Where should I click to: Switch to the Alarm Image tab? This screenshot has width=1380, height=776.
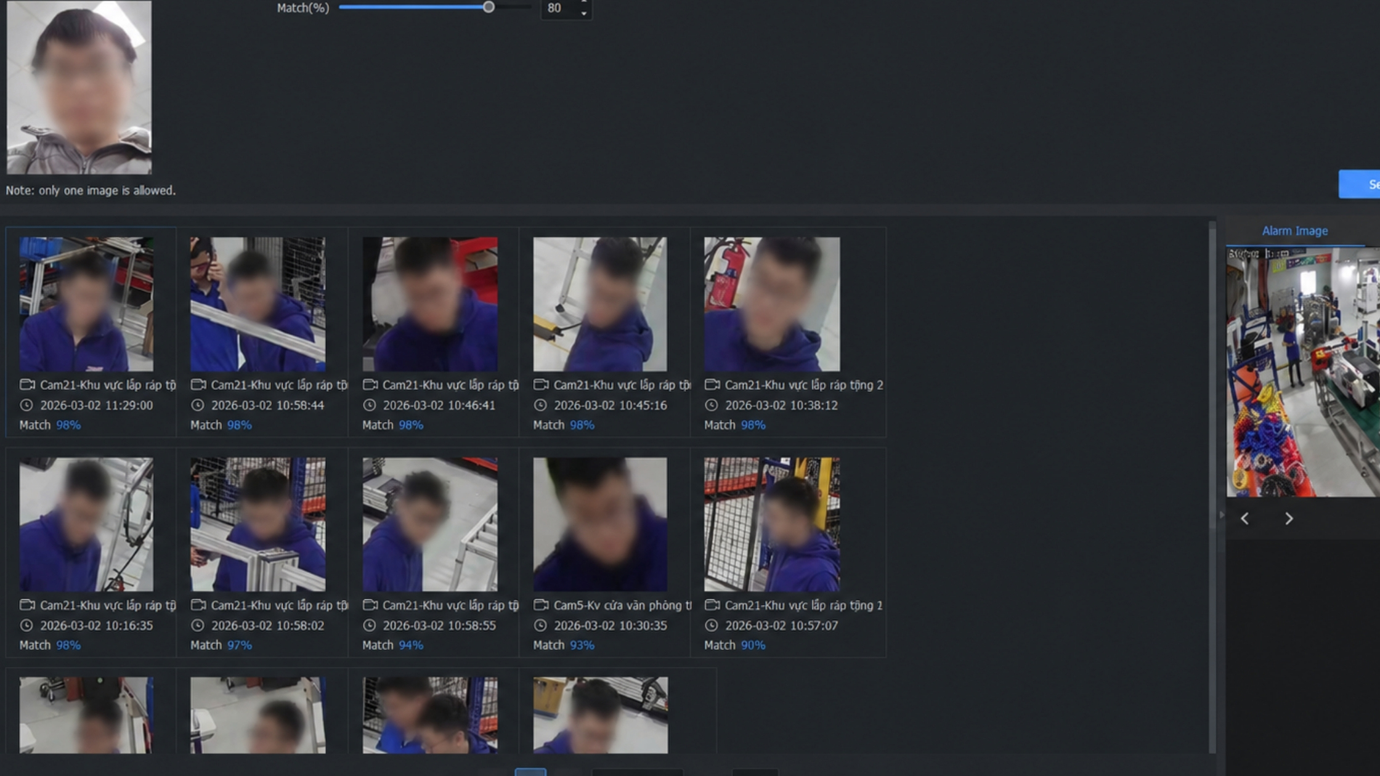[1294, 231]
